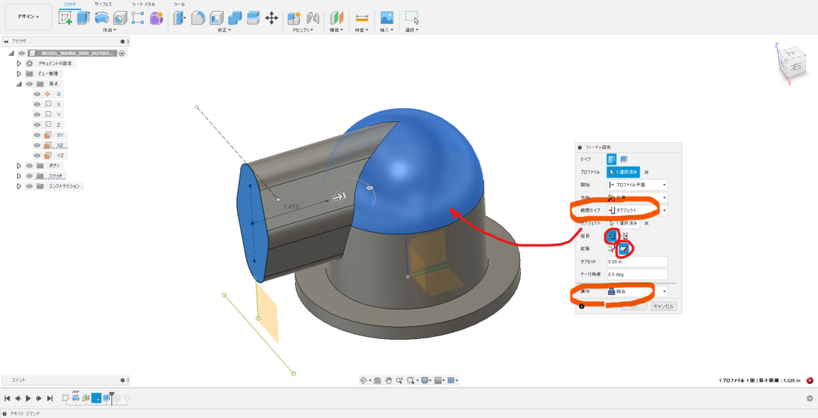Viewport: 818px width, 418px height.
Task: Open the 検査 menu
Action: pos(362,30)
